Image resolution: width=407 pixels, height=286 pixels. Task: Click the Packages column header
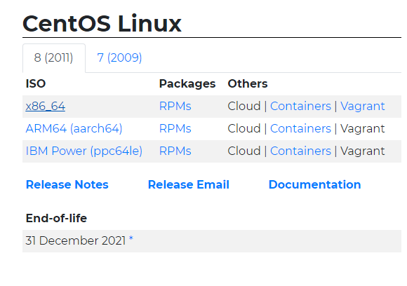coord(187,83)
